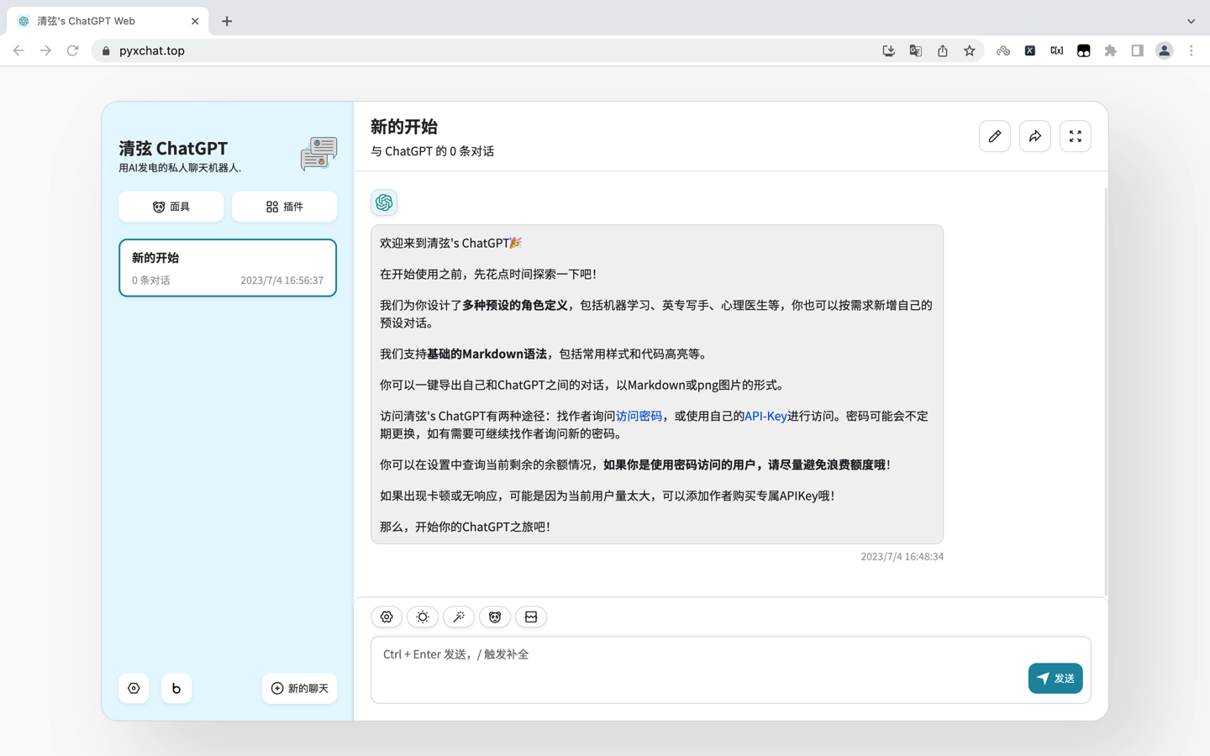Viewport: 1210px width, 756px height.
Task: Click the browser forward arrow
Action: (45, 50)
